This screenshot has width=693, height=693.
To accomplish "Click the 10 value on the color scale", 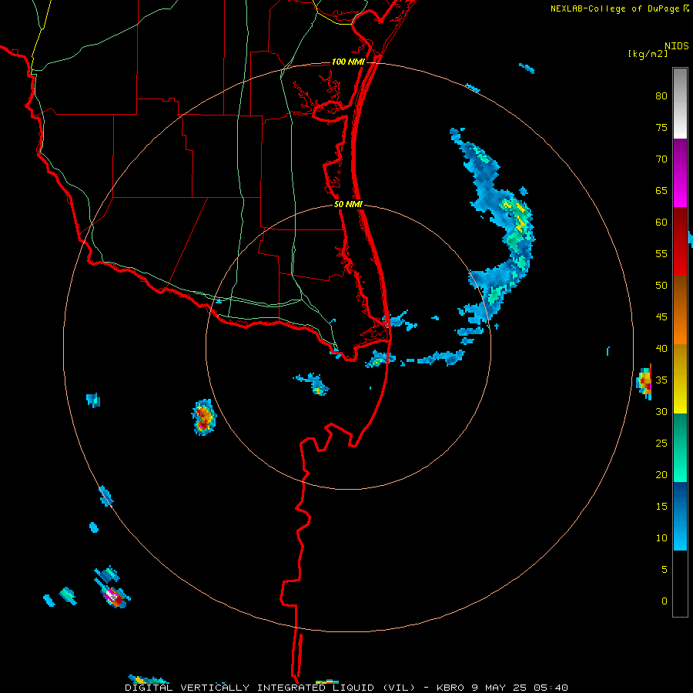I will 661,538.
